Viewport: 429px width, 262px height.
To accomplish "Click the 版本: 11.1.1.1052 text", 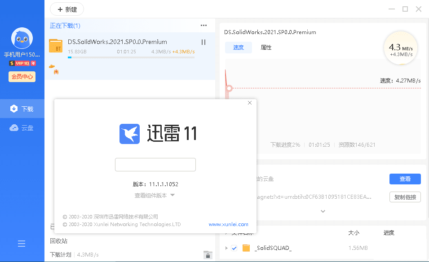I will coord(155,184).
